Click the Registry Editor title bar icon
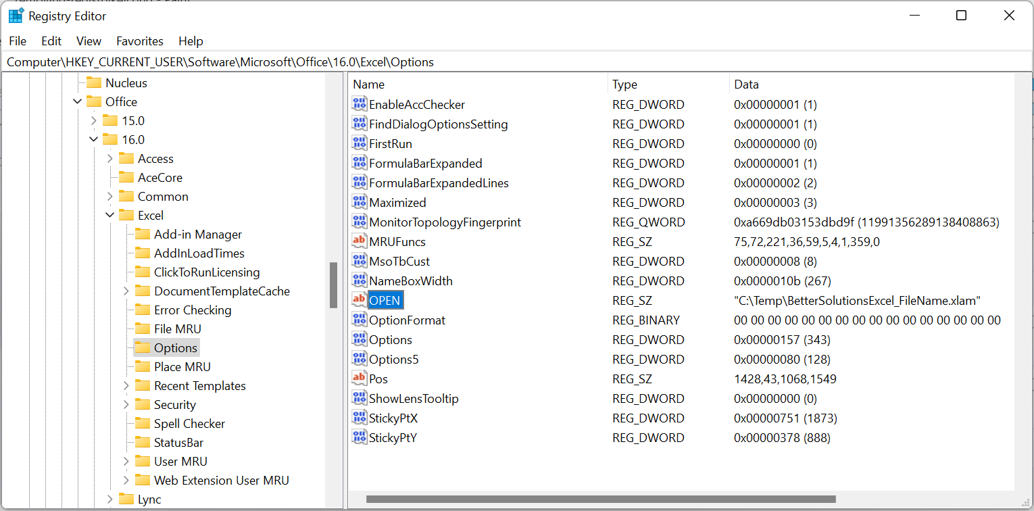Screen dimensions: 1034x511 (x=16, y=16)
